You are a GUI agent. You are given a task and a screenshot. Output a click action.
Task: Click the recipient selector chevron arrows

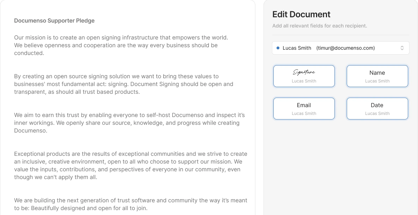[x=402, y=48]
